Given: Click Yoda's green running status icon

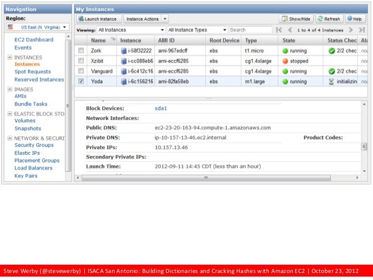Looking at the screenshot, I should (x=285, y=81).
